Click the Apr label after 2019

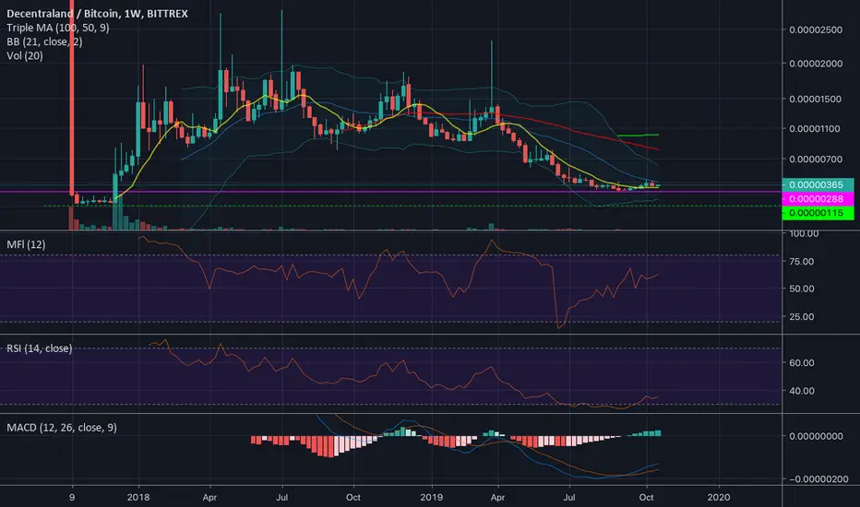click(x=497, y=497)
